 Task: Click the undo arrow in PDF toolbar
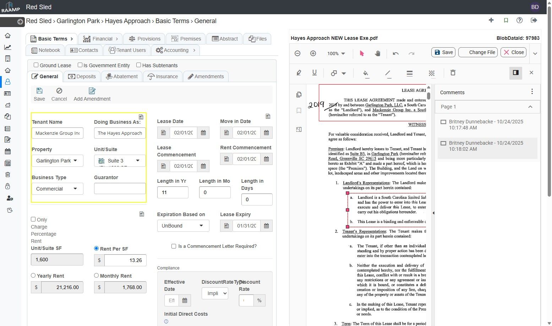tap(395, 53)
